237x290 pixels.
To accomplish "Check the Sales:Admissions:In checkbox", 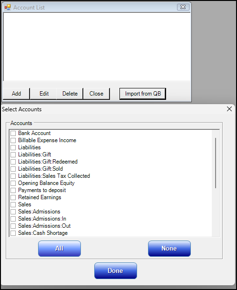I will tap(13, 219).
